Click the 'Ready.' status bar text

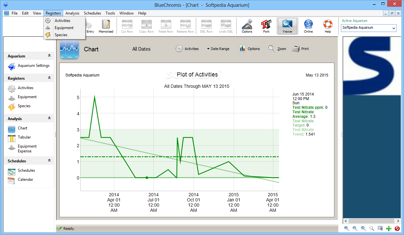pyautogui.click(x=69, y=229)
